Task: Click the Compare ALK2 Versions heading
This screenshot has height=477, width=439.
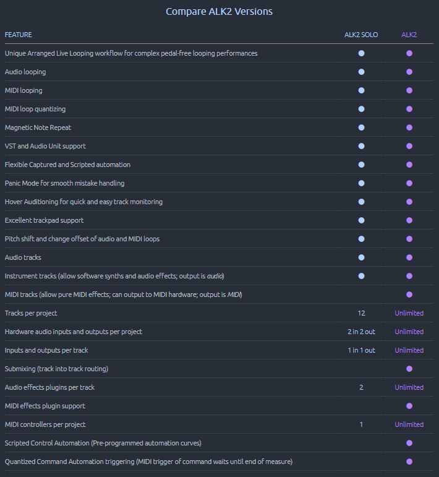Action: click(x=219, y=11)
